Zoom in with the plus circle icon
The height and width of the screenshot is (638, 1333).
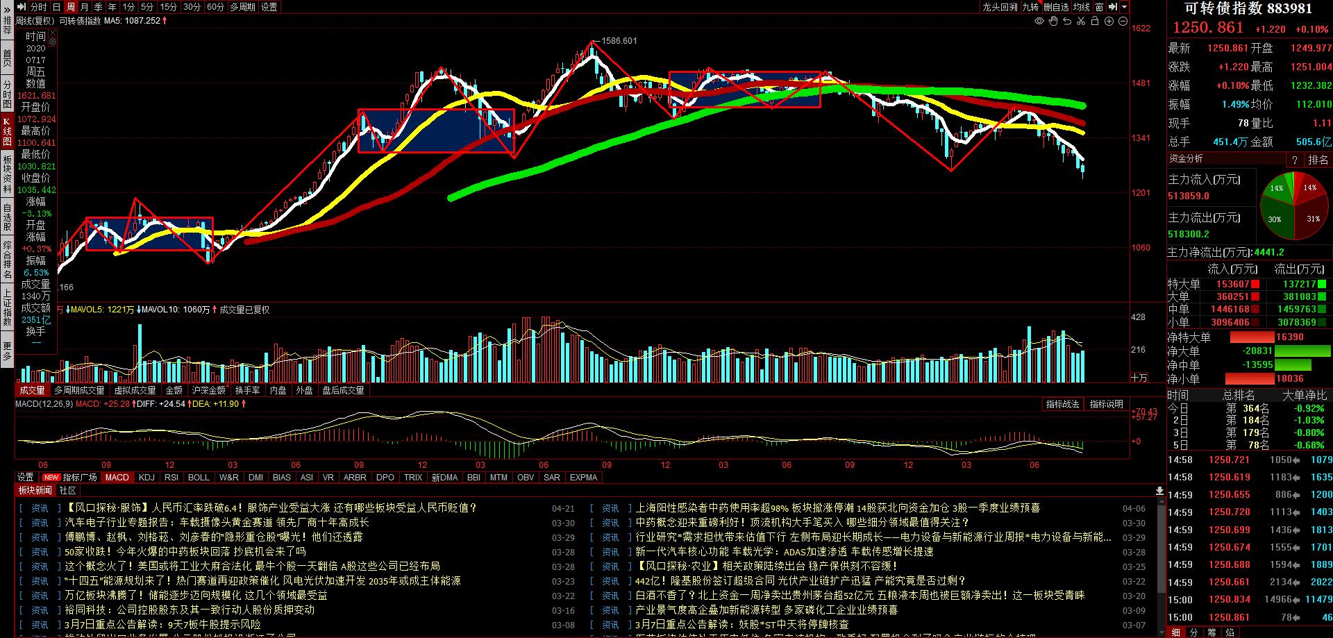coord(1109,22)
